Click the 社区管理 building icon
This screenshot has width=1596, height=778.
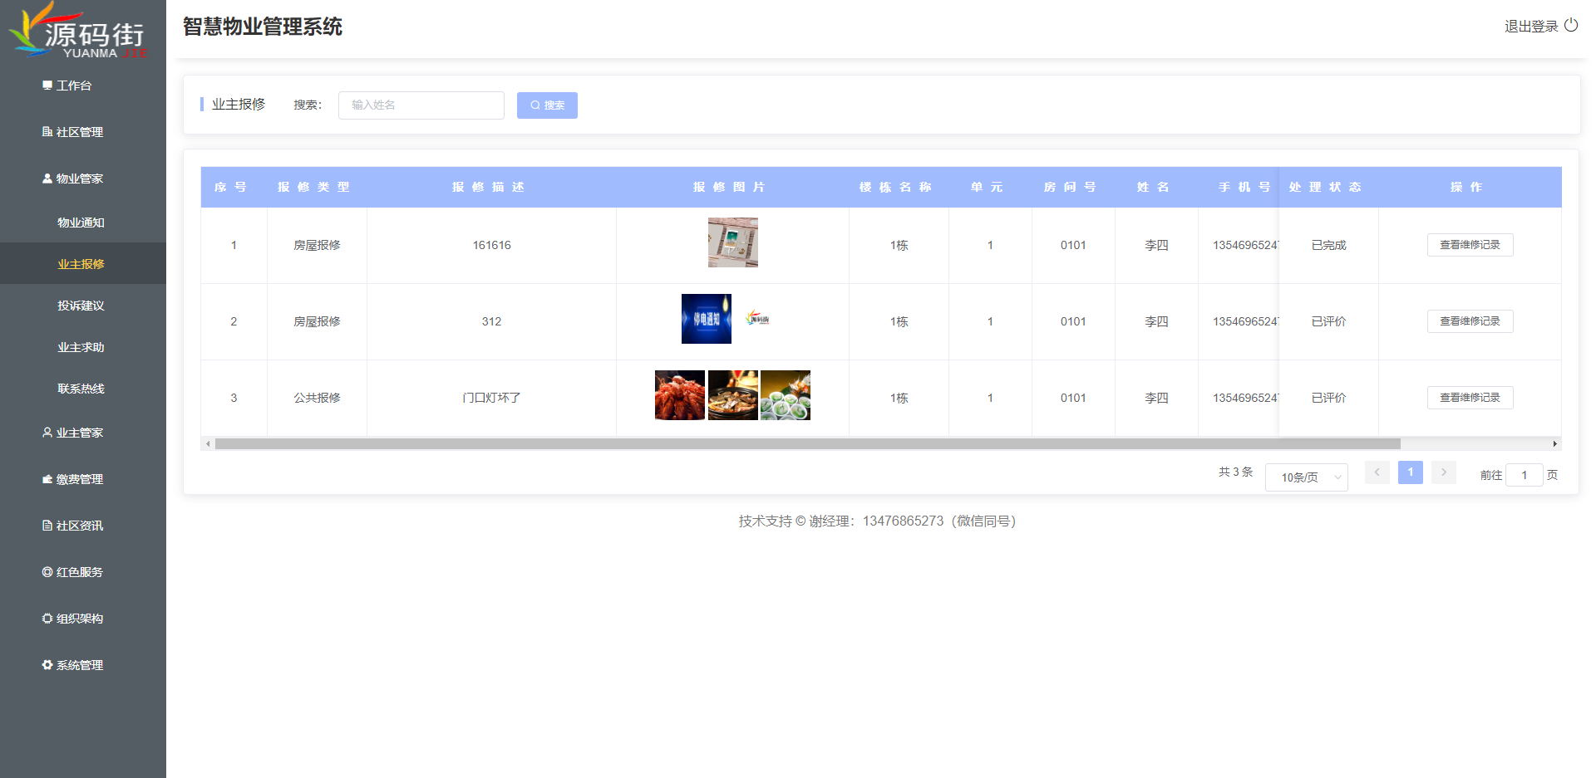(47, 132)
